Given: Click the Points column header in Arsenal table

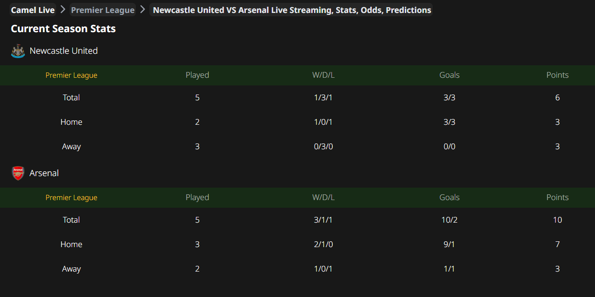Looking at the screenshot, I should [x=558, y=197].
